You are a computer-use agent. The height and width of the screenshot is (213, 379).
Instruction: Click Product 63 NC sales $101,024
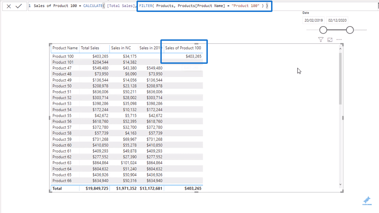129,163
